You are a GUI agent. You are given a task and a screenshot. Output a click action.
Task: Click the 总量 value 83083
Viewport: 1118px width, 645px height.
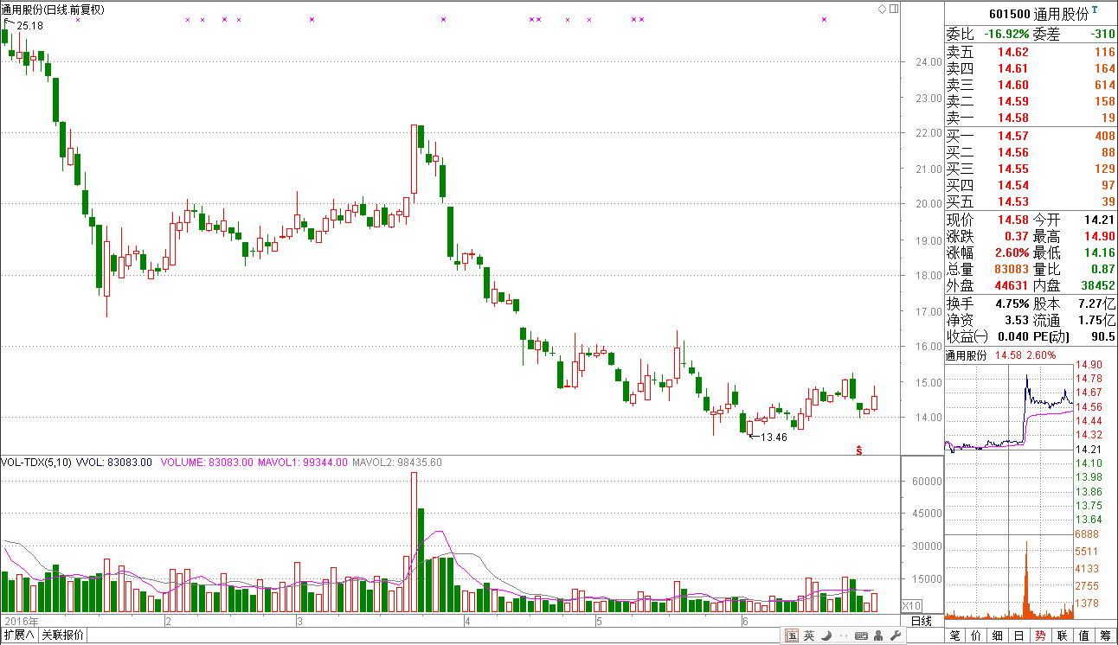1012,269
